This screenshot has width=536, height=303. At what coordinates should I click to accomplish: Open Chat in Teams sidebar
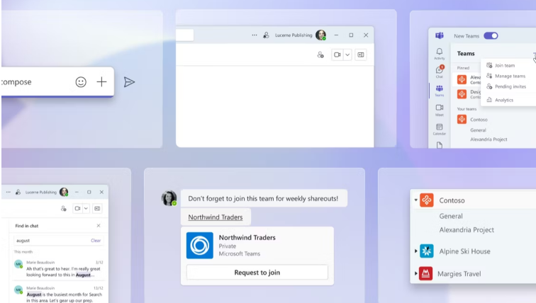click(x=440, y=72)
